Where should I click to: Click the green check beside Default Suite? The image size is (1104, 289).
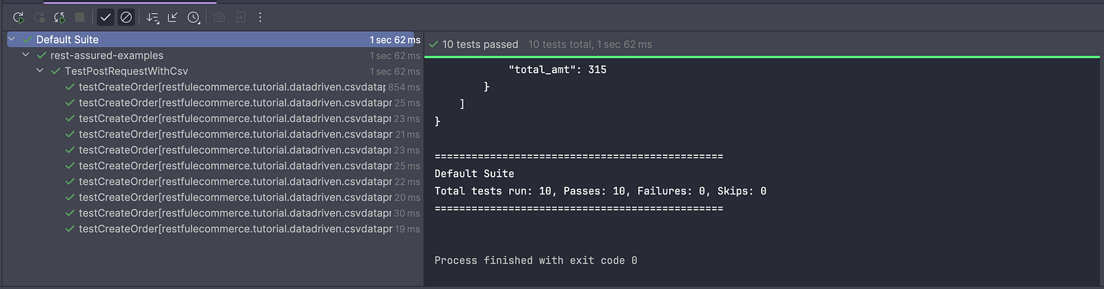(27, 39)
